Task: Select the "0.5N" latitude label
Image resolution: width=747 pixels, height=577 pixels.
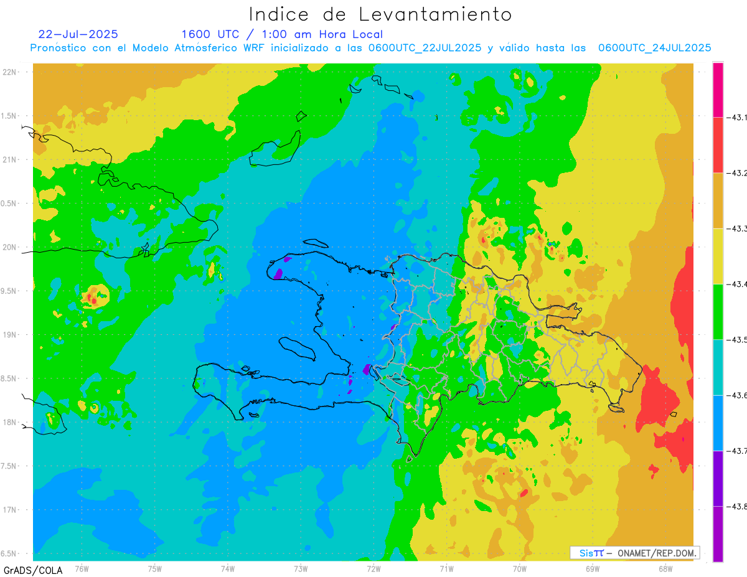Action: [x=9, y=204]
